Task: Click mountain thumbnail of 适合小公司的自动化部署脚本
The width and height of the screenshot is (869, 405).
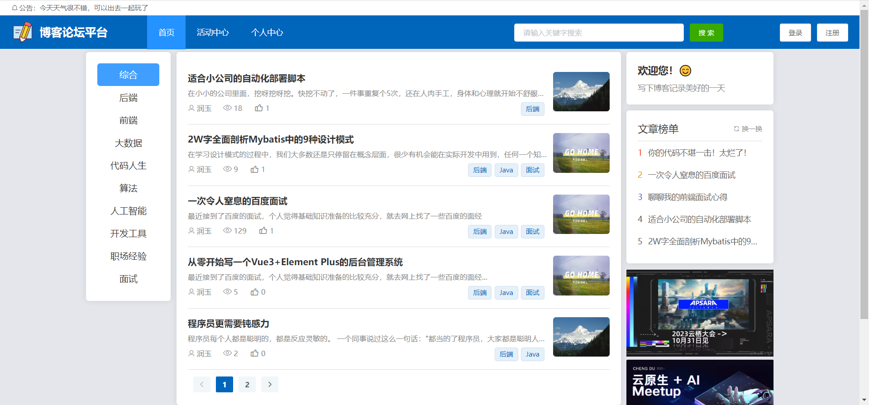Action: click(x=581, y=91)
